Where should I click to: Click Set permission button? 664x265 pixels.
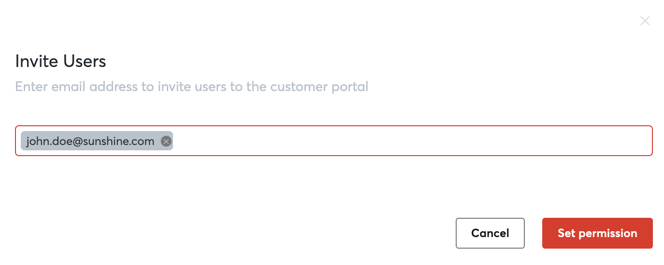coord(597,233)
